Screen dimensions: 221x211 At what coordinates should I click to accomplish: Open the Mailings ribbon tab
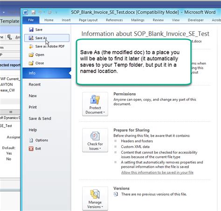point(138,20)
